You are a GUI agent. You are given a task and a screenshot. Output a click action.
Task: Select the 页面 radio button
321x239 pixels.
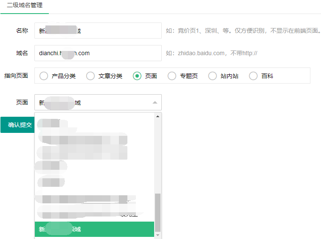[x=137, y=76]
